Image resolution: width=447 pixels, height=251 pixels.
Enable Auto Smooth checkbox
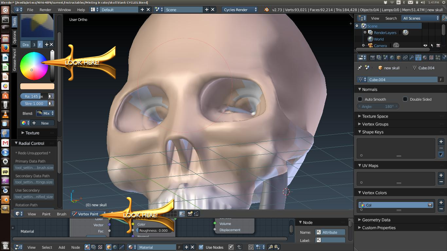(x=360, y=99)
